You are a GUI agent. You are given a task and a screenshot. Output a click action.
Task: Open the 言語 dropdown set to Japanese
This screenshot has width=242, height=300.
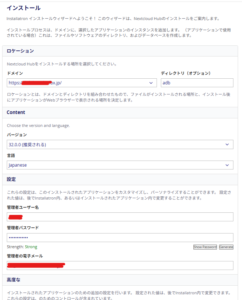point(120,165)
